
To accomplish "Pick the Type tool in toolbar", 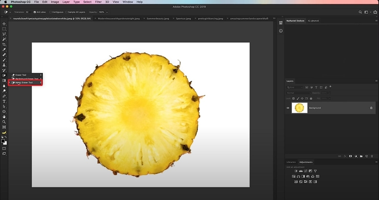I will 4,101.
